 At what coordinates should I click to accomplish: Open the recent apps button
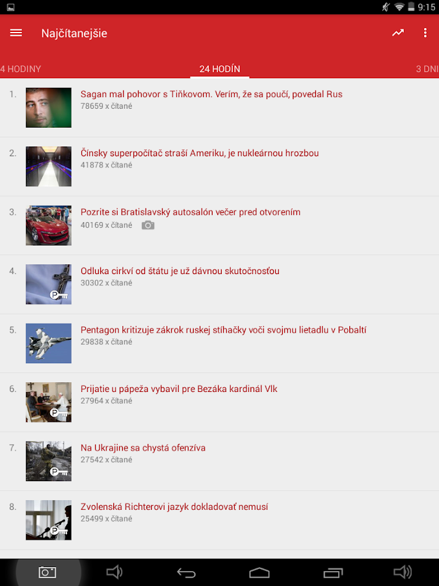333,572
